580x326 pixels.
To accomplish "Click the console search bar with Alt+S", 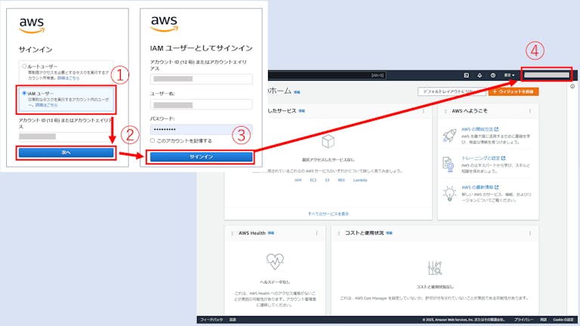I will 327,75.
